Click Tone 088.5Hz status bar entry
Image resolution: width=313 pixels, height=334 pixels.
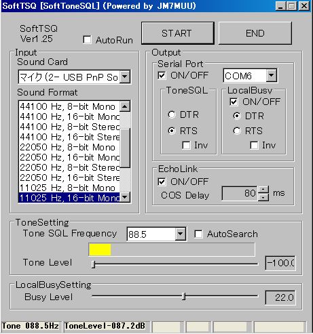31,326
